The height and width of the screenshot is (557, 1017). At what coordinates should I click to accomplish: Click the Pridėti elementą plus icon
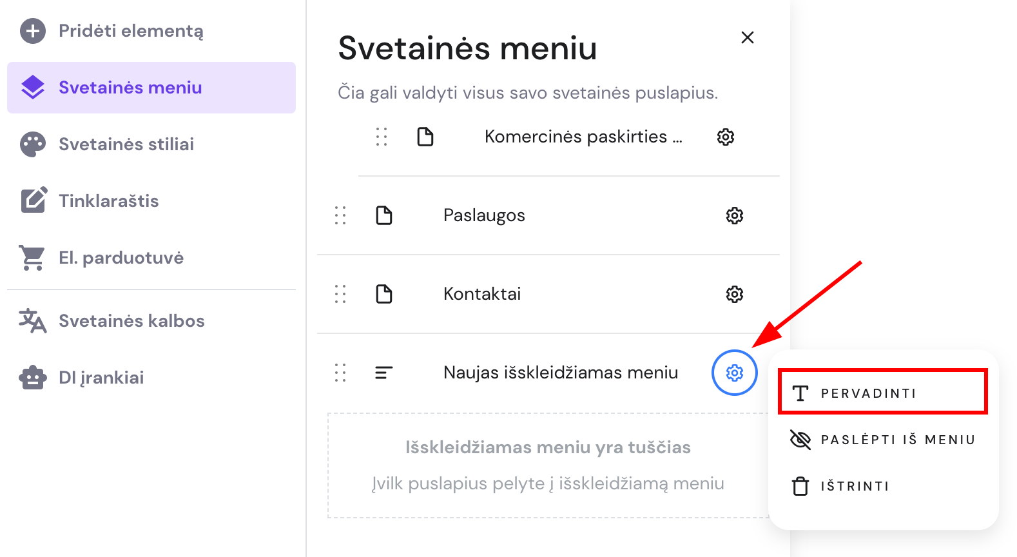click(33, 31)
